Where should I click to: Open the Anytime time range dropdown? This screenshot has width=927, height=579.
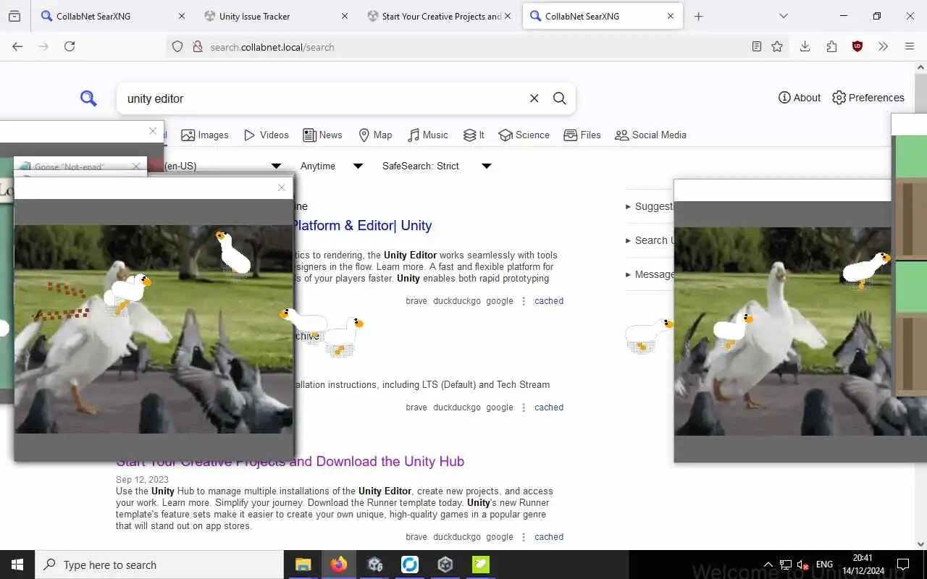coord(332,166)
